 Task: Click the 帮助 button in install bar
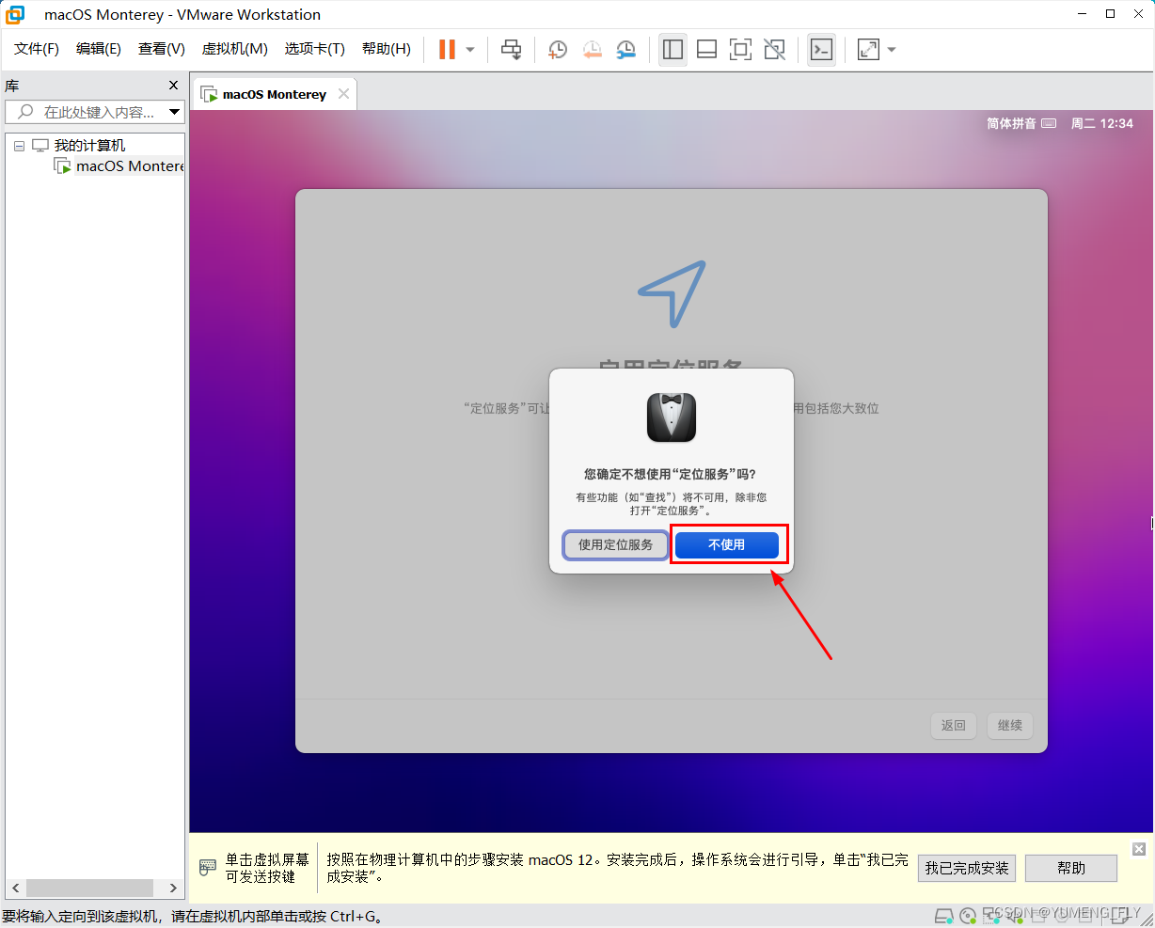(x=1071, y=868)
